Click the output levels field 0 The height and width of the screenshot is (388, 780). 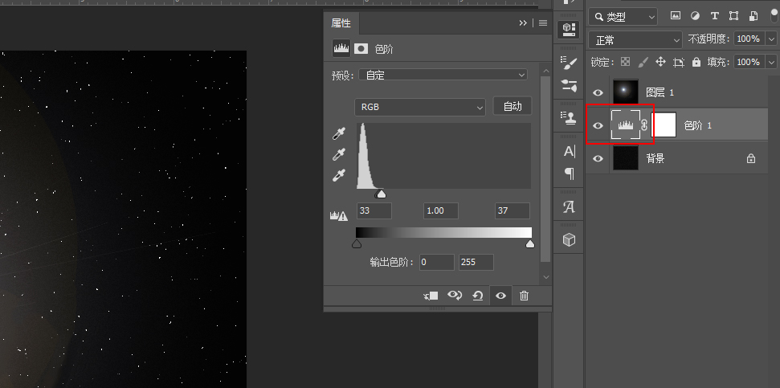click(437, 262)
